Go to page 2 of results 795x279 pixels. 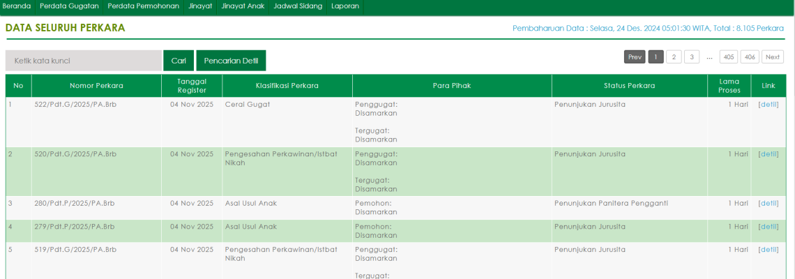[x=674, y=57]
